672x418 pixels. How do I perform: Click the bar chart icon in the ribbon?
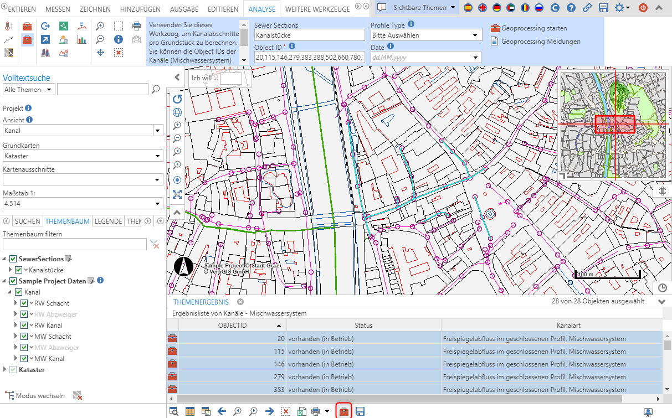pos(82,39)
